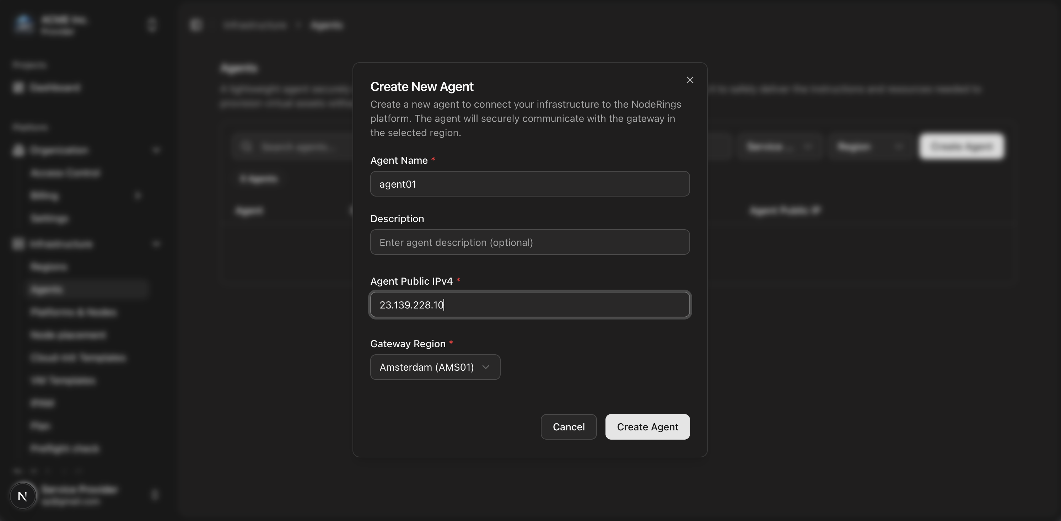Go to Regions in the sidebar

tap(49, 267)
